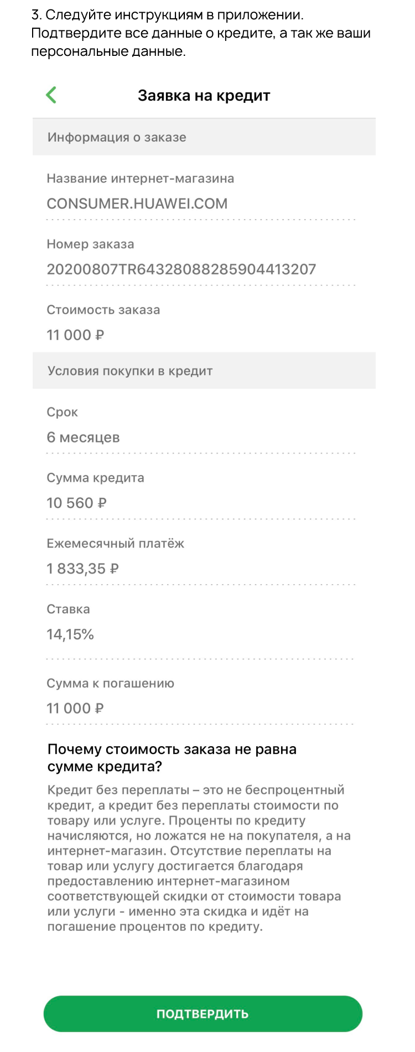Tap the Информация о заказе section header

pyautogui.click(x=117, y=137)
